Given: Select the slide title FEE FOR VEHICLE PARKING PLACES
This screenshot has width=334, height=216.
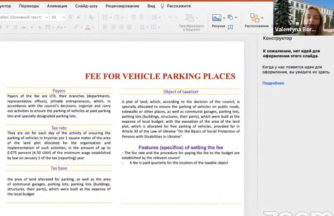Looking at the screenshot, I should [160, 76].
